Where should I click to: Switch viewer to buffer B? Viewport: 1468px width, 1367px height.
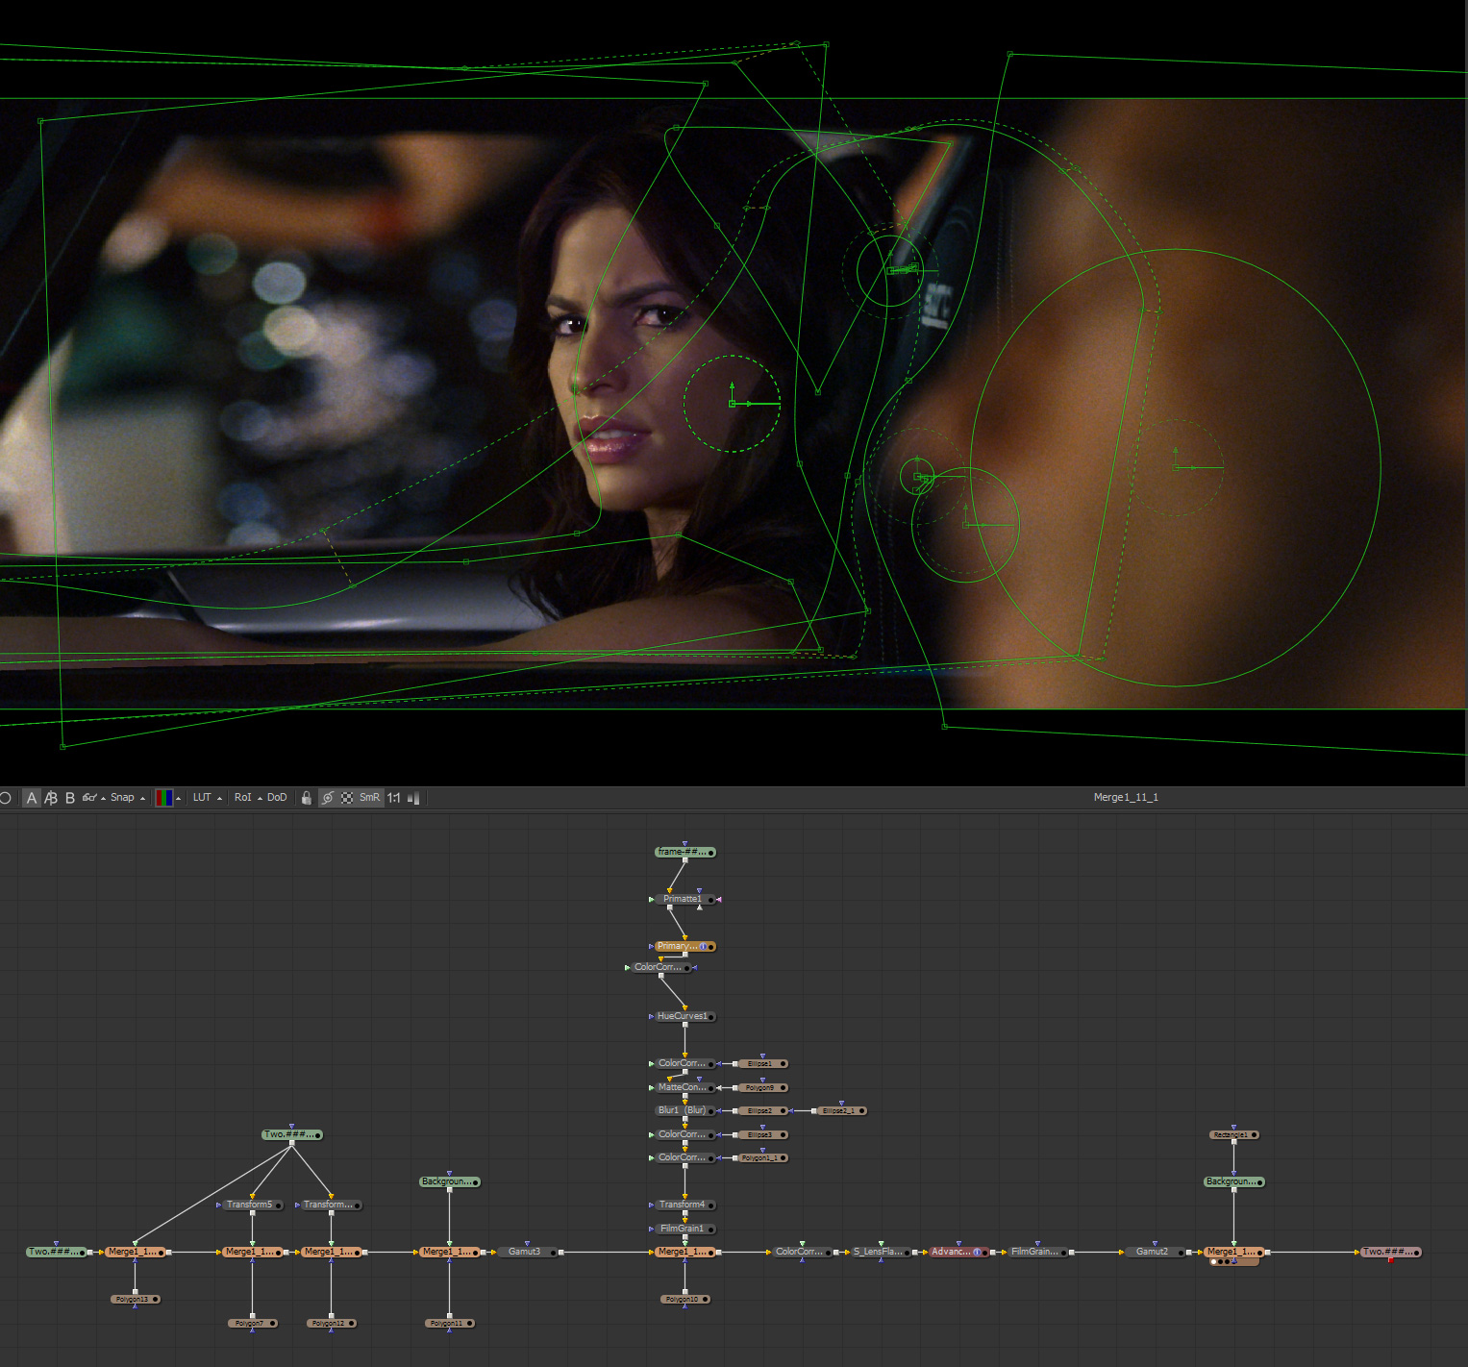70,798
